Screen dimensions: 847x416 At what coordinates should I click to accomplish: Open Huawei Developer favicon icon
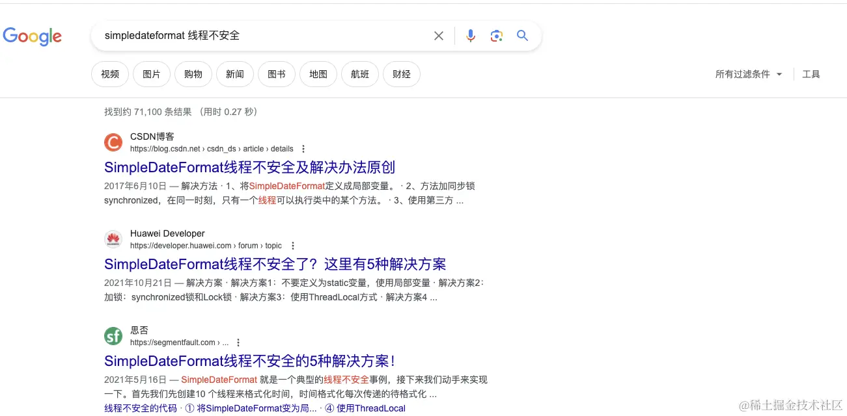113,239
